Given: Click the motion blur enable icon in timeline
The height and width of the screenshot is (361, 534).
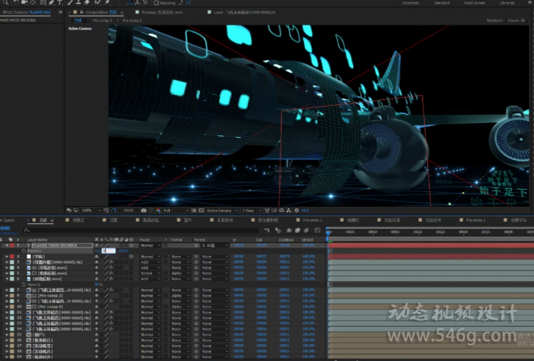Looking at the screenshot, I should pos(306,231).
